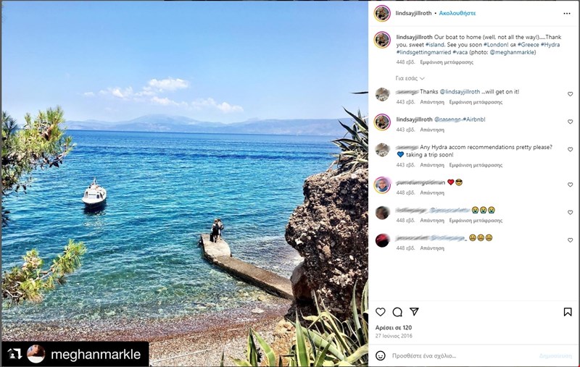The width and height of the screenshot is (580, 367).
Task: Open the three-dots more options menu
Action: [567, 13]
